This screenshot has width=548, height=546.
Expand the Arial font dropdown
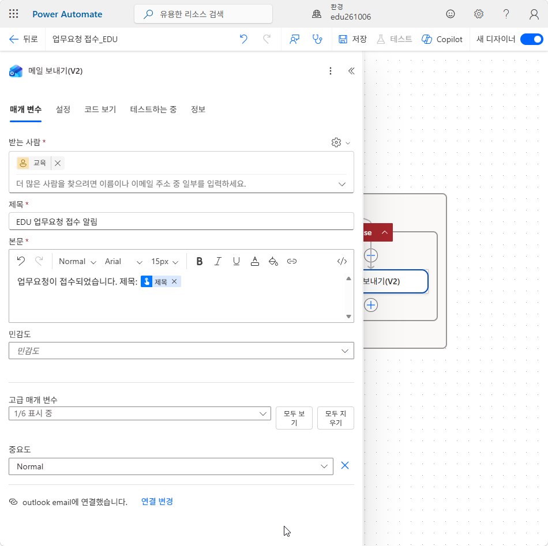pos(123,261)
